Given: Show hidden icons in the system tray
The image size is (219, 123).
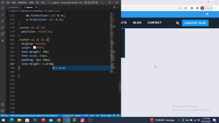Looking at the screenshot, I should coord(179,120).
